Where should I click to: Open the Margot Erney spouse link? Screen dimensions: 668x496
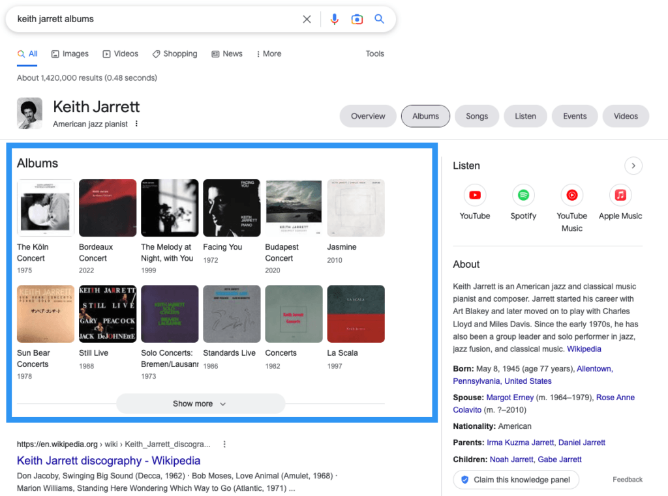point(510,397)
